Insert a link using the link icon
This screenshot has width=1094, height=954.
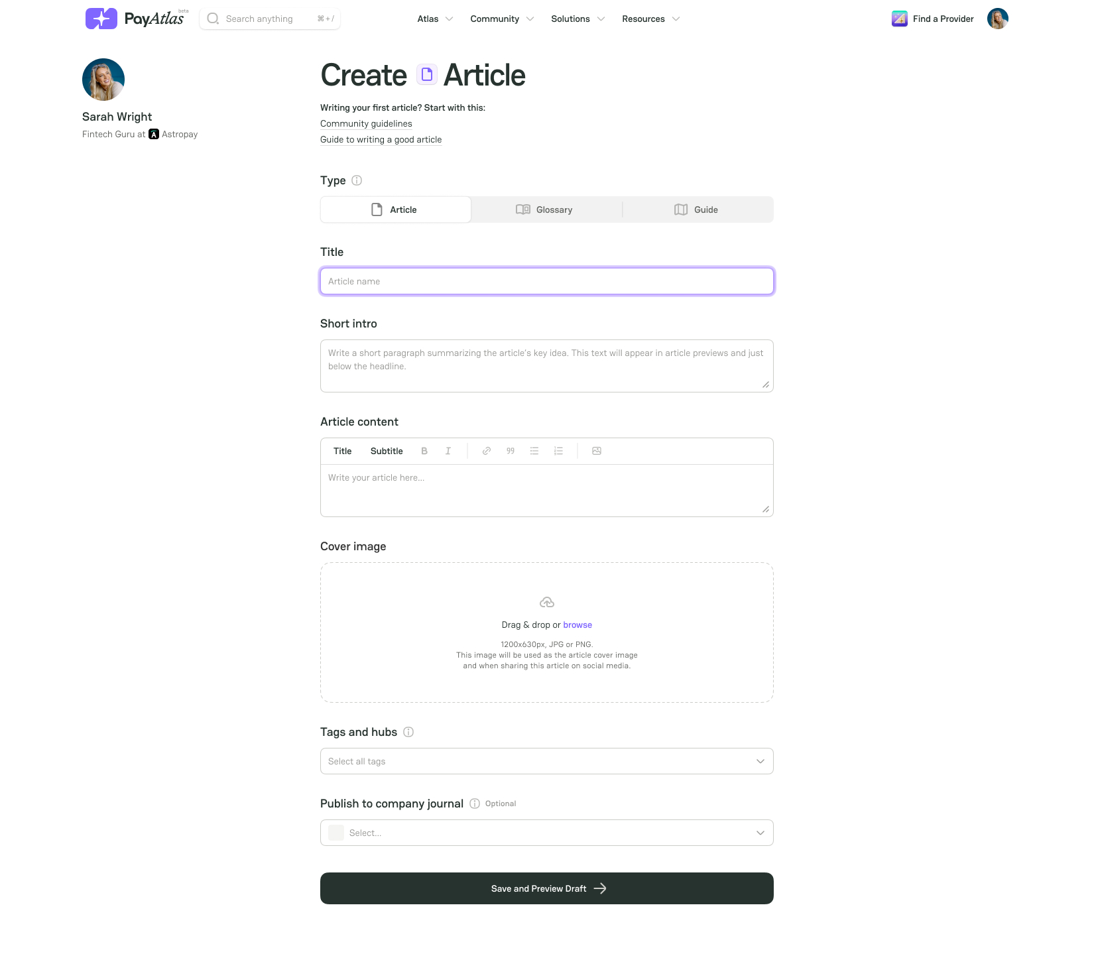[x=487, y=451]
